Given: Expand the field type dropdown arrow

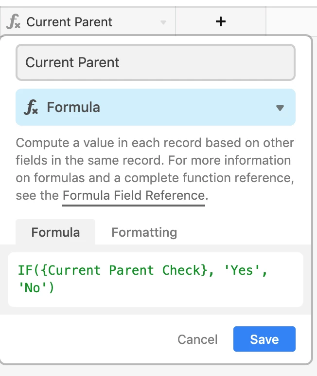Looking at the screenshot, I should pyautogui.click(x=280, y=108).
